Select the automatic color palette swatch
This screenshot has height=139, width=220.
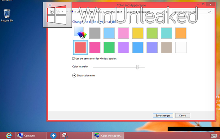click(x=80, y=33)
